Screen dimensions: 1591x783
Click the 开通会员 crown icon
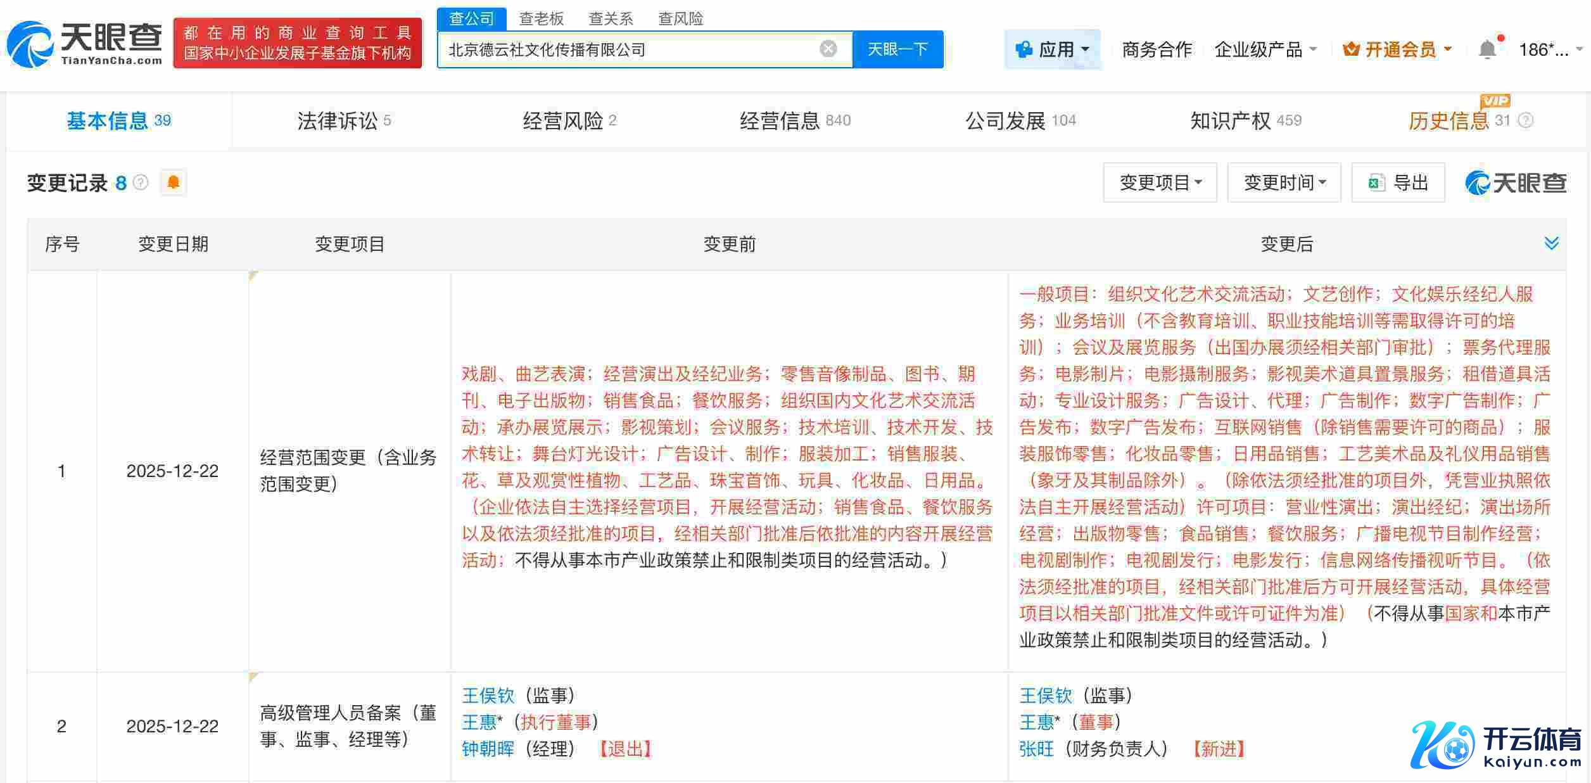tap(1350, 49)
